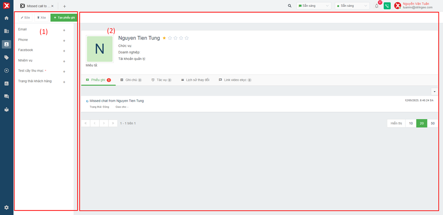The width and height of the screenshot is (443, 215).
Task: Click the Xóa delete button
Action: click(41, 18)
